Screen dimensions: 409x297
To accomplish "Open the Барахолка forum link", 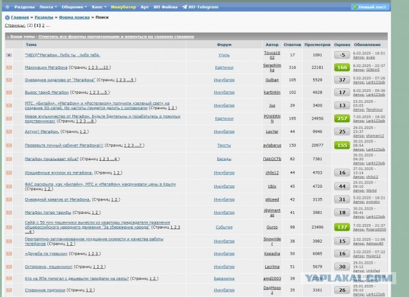I will point(224,278).
